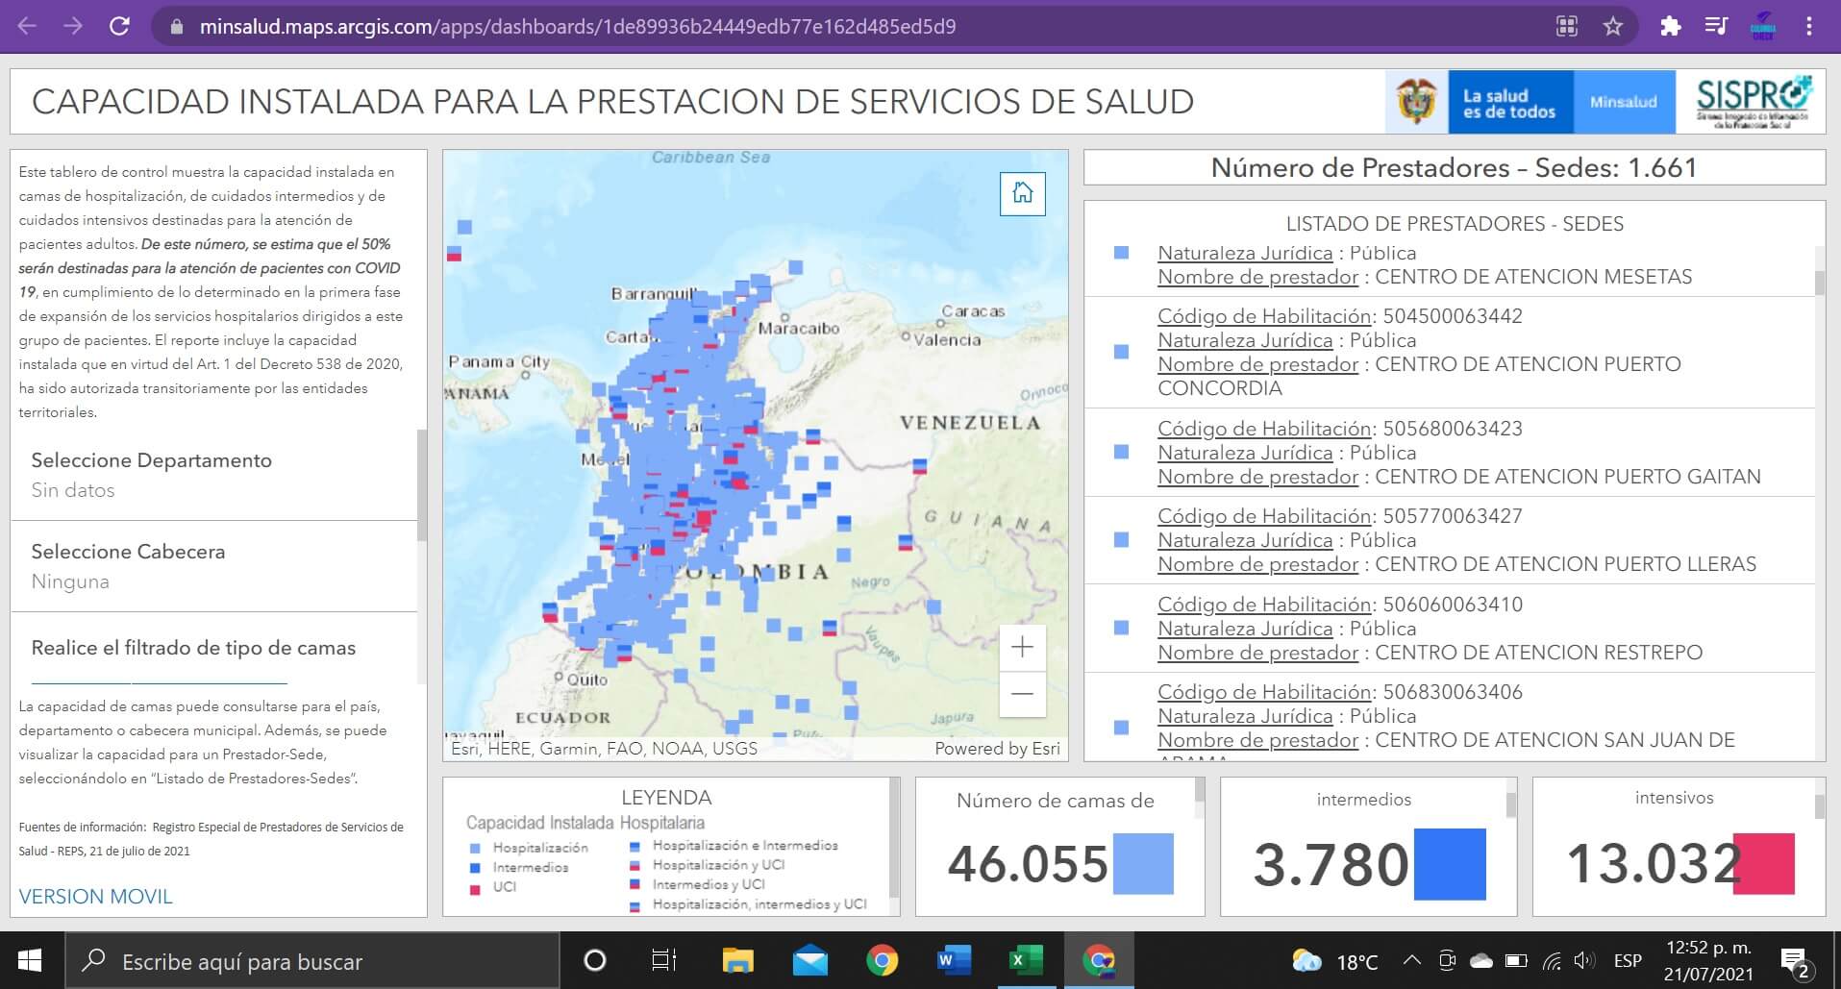This screenshot has width=1841, height=989.
Task: Show hidden system tray icons
Action: coord(1411,960)
